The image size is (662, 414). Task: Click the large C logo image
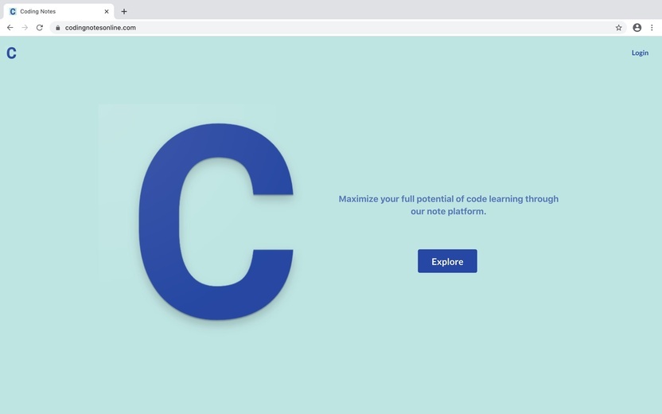216,221
